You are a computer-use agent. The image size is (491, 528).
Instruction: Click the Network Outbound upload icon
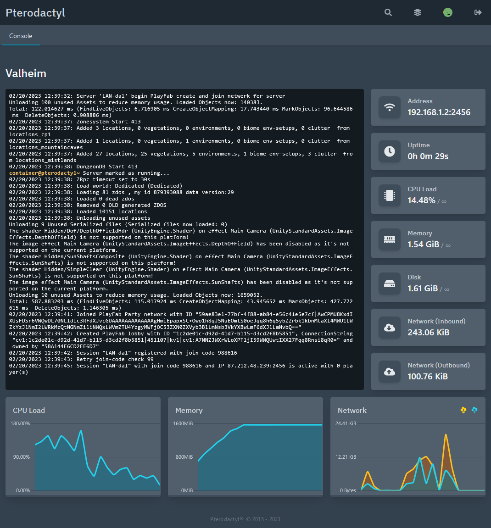point(390,372)
